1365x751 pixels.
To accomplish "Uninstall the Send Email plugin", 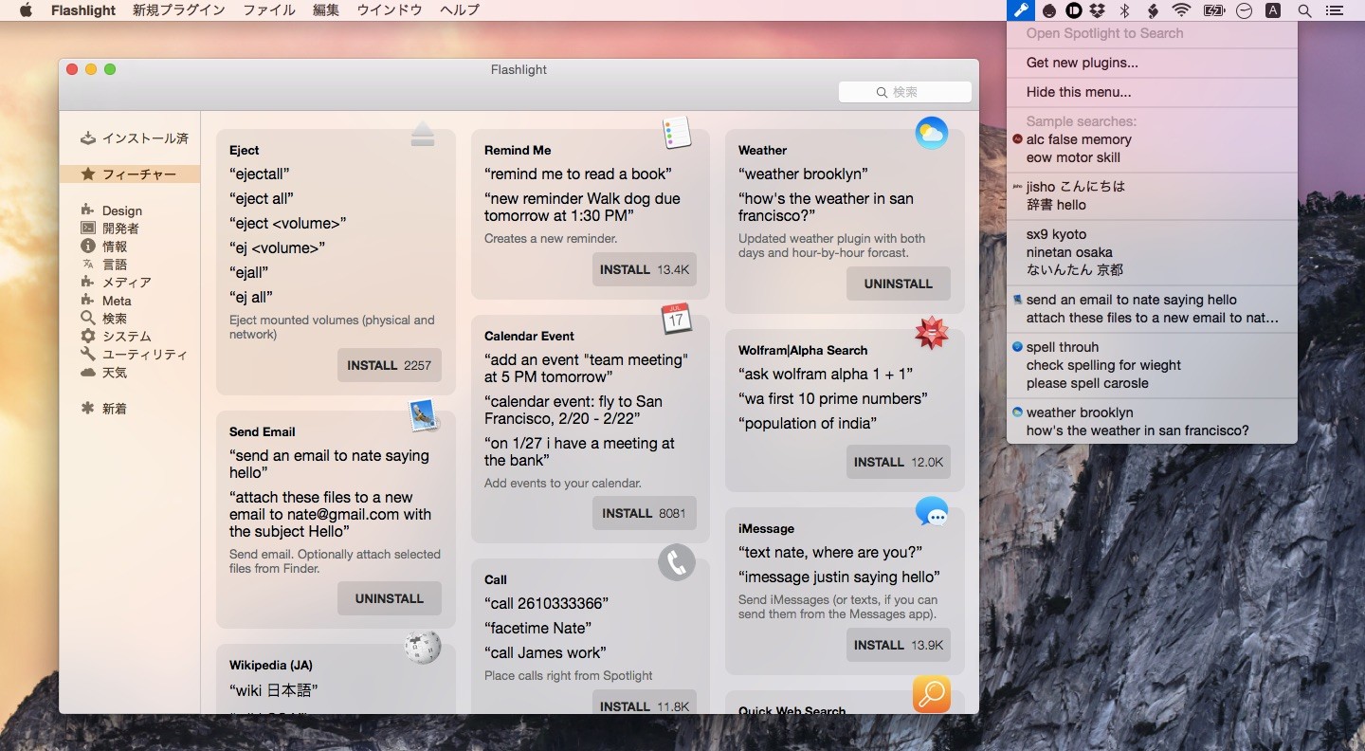I will coord(389,598).
